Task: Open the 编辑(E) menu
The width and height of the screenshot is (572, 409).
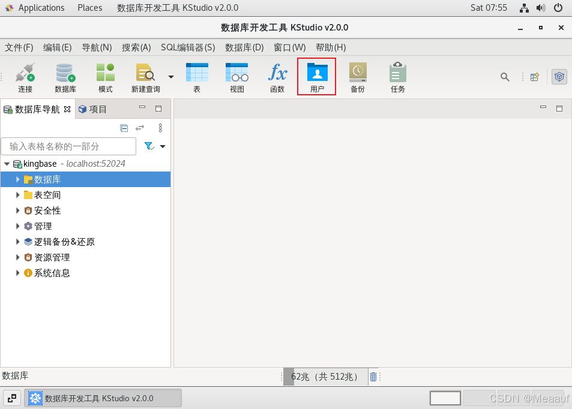Action: [x=57, y=47]
